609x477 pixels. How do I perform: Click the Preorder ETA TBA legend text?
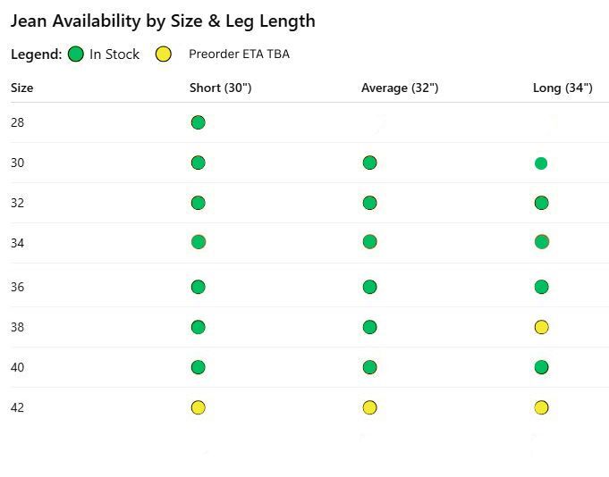tap(239, 54)
